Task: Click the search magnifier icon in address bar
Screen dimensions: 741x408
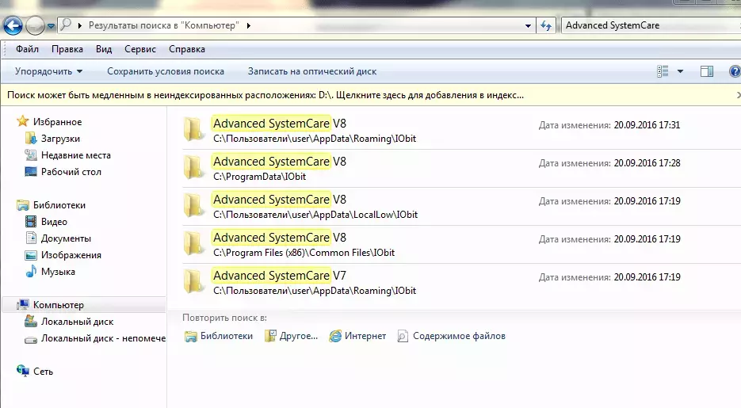Action: click(66, 24)
